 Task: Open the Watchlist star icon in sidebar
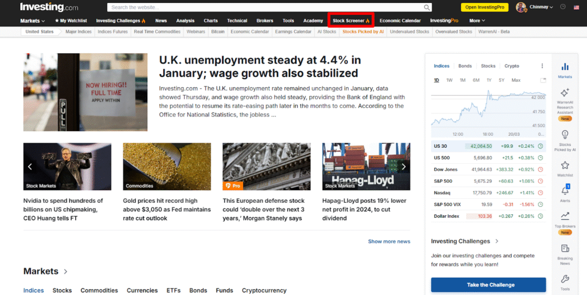click(x=565, y=166)
